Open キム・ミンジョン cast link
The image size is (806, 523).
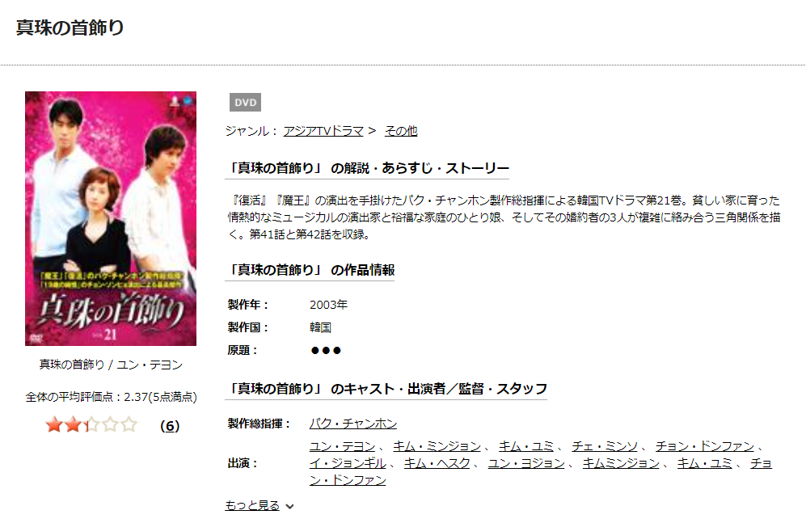tap(437, 446)
